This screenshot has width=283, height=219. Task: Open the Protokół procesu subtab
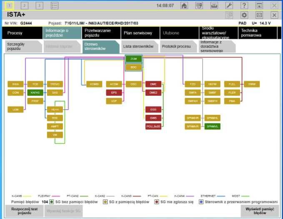tap(178, 47)
